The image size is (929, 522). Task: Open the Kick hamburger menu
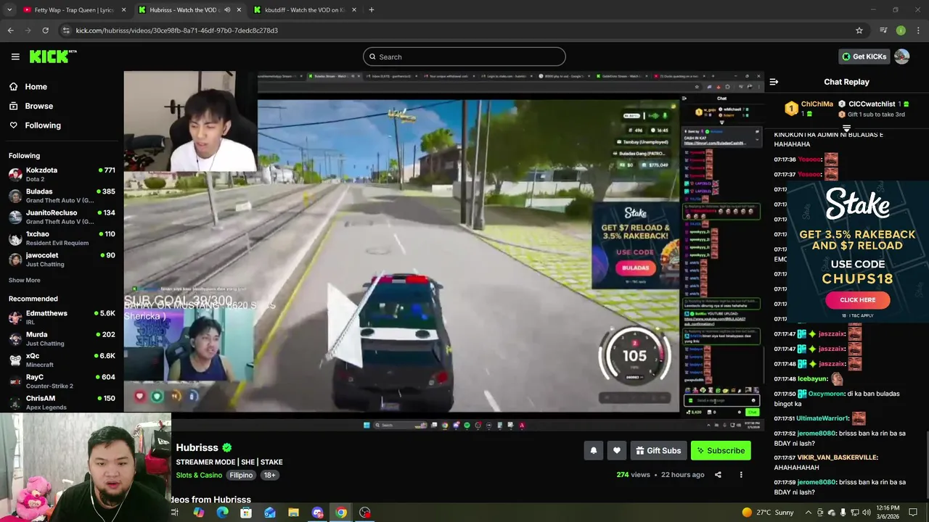tap(15, 57)
